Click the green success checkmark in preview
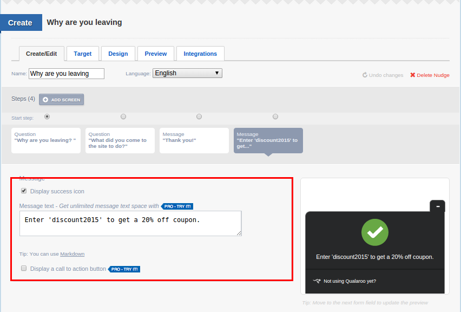Viewport: 461px width, 312px height. pyautogui.click(x=375, y=232)
